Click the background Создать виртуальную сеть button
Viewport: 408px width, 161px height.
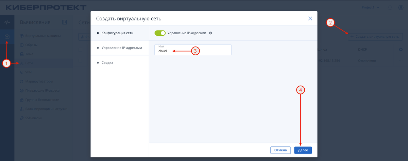[x=375, y=37]
